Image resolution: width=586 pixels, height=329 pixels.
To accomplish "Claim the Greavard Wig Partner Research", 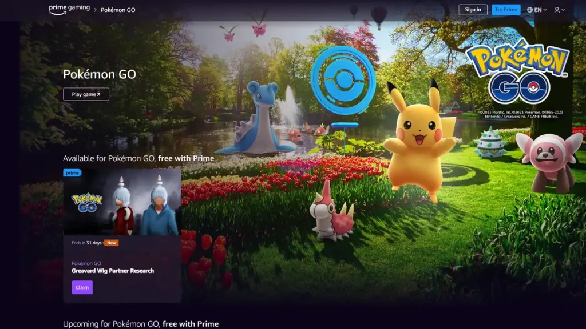I will [82, 288].
